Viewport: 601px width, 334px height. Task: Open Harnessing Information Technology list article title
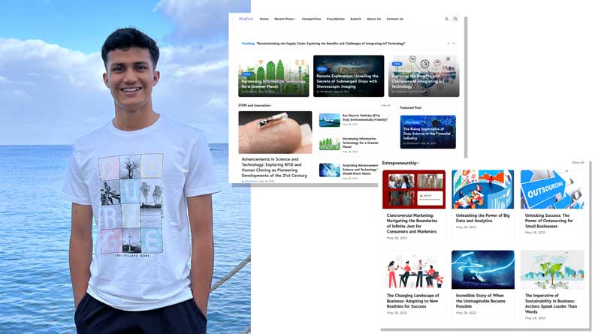(x=361, y=143)
